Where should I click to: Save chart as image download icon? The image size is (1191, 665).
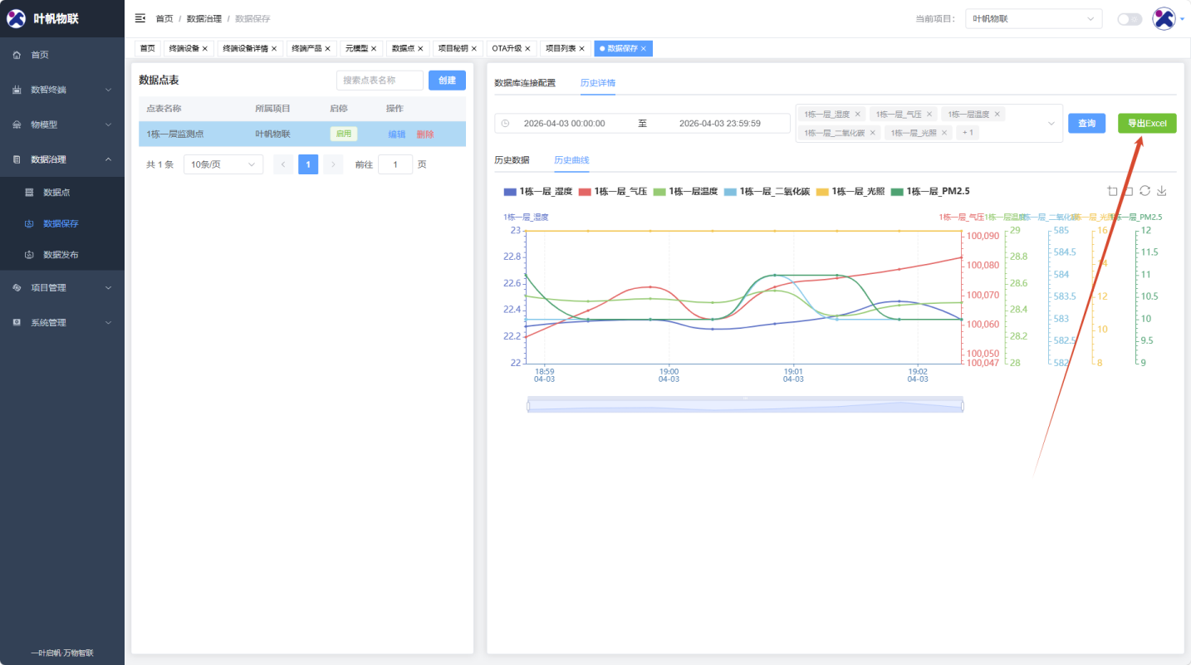(x=1162, y=191)
